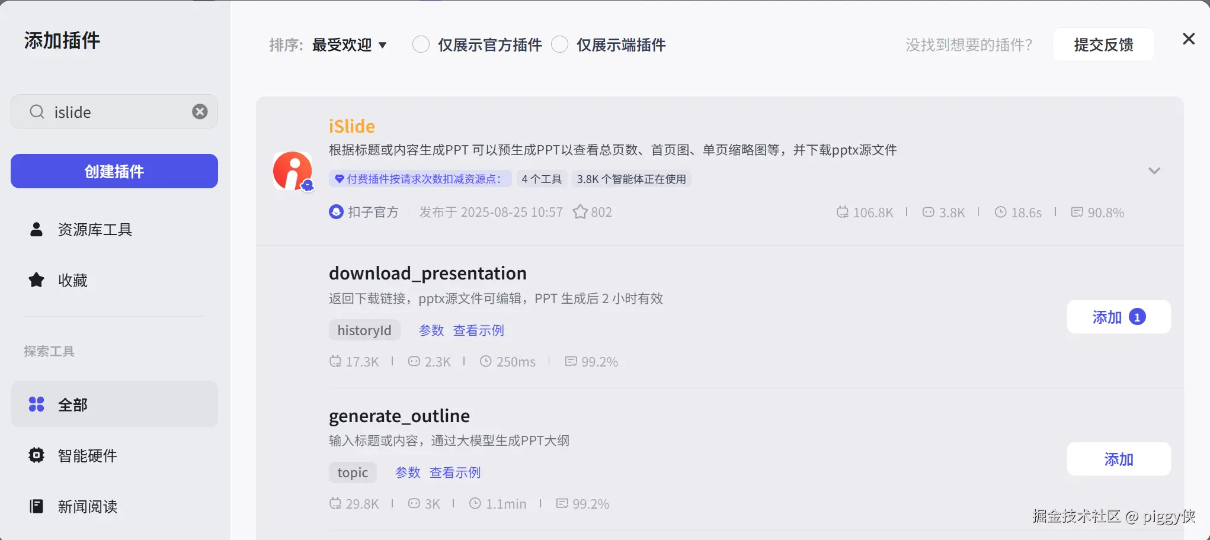Click description 输入标题或内容，通过大模型生成PPT大纲
Viewport: 1210px width, 540px height.
click(449, 440)
